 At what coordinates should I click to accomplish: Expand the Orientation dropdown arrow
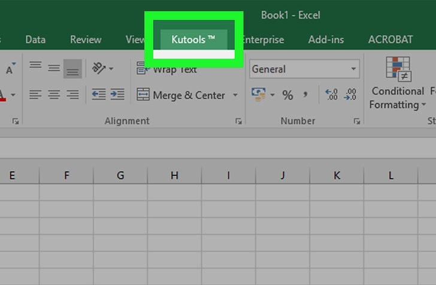point(111,68)
